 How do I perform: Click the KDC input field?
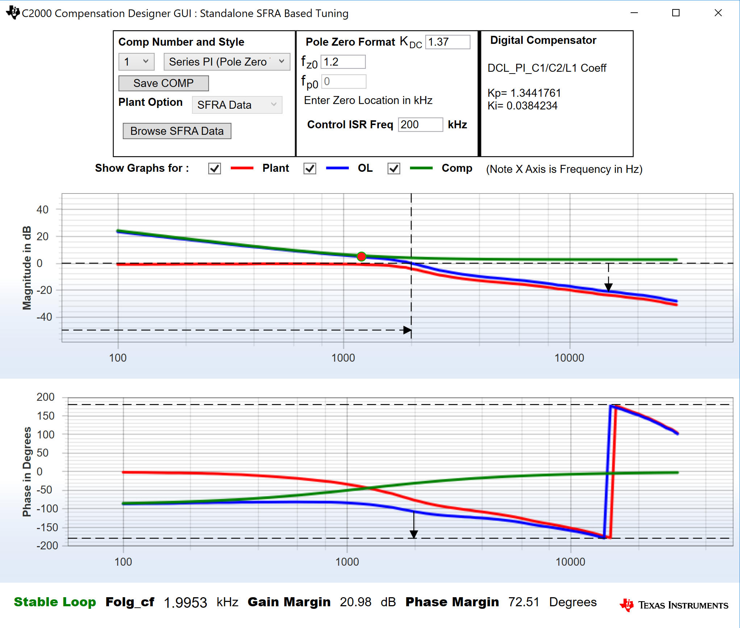[x=448, y=42]
